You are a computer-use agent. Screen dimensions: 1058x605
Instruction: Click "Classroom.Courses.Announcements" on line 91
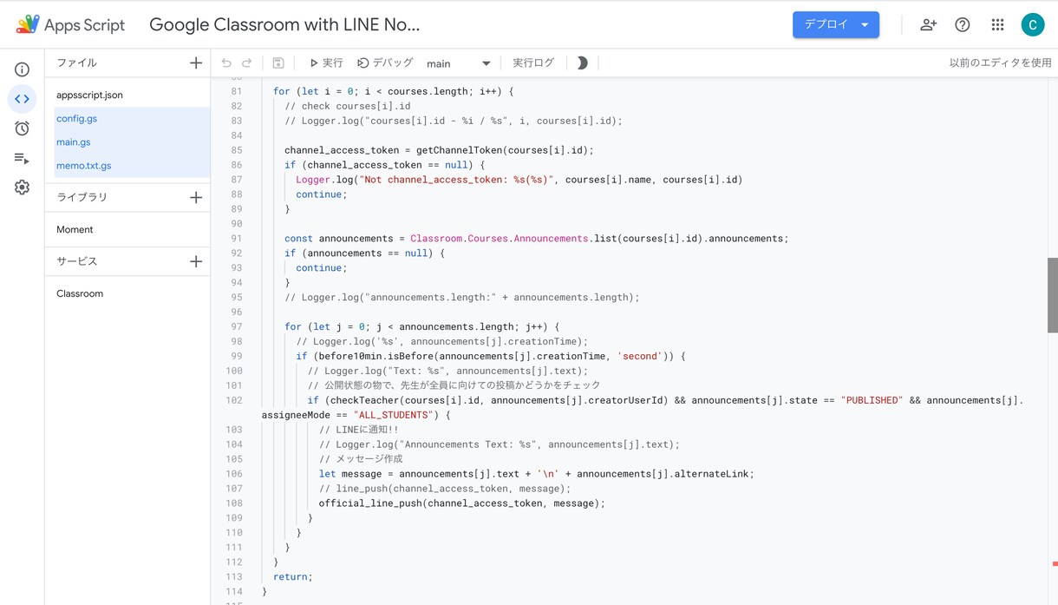(499, 239)
